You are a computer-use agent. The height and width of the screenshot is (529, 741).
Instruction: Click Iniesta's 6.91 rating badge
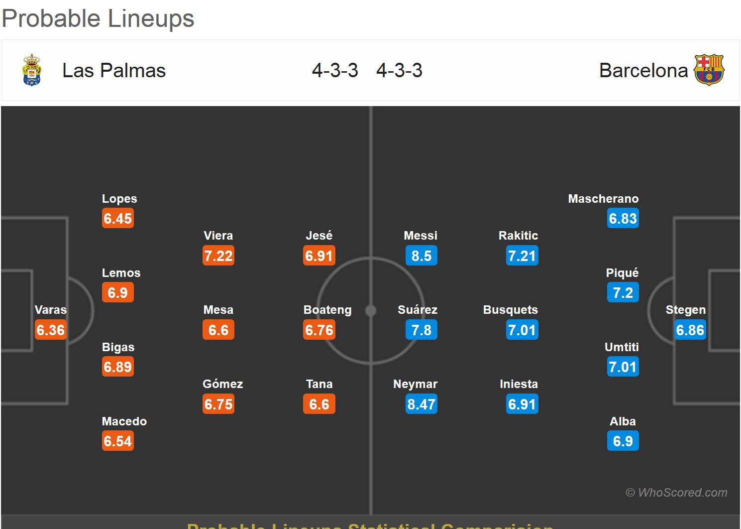click(522, 404)
